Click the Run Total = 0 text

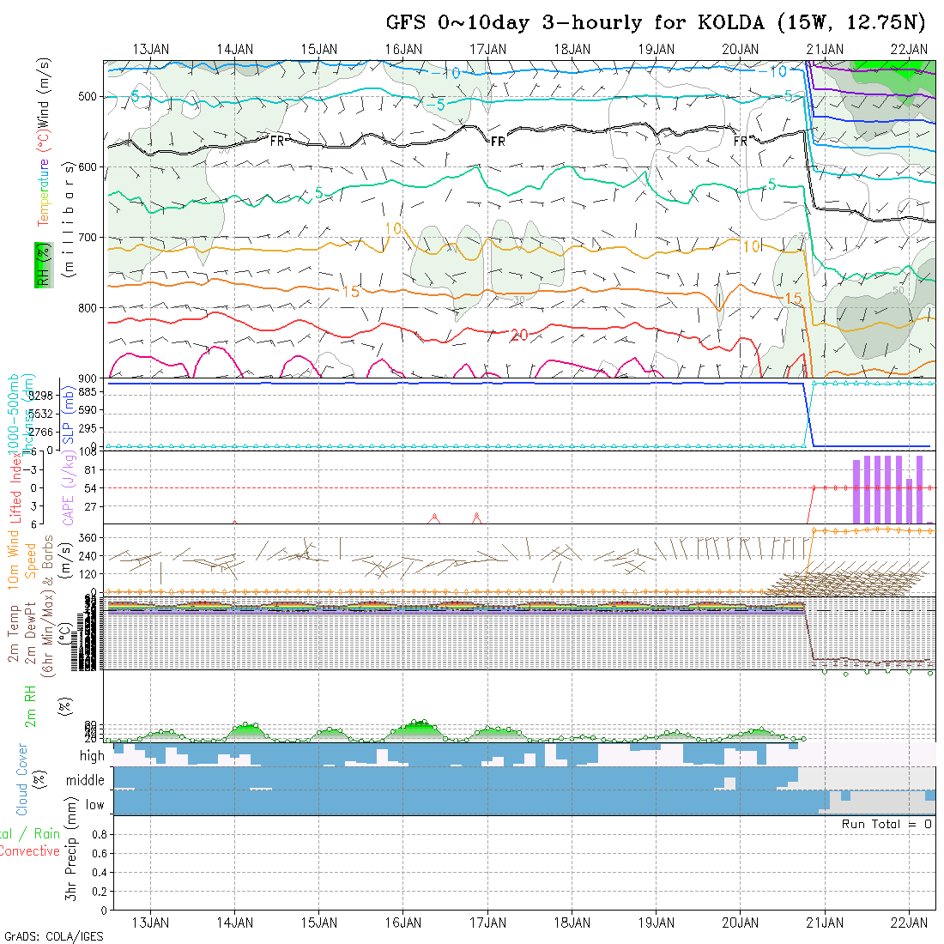pos(887,824)
